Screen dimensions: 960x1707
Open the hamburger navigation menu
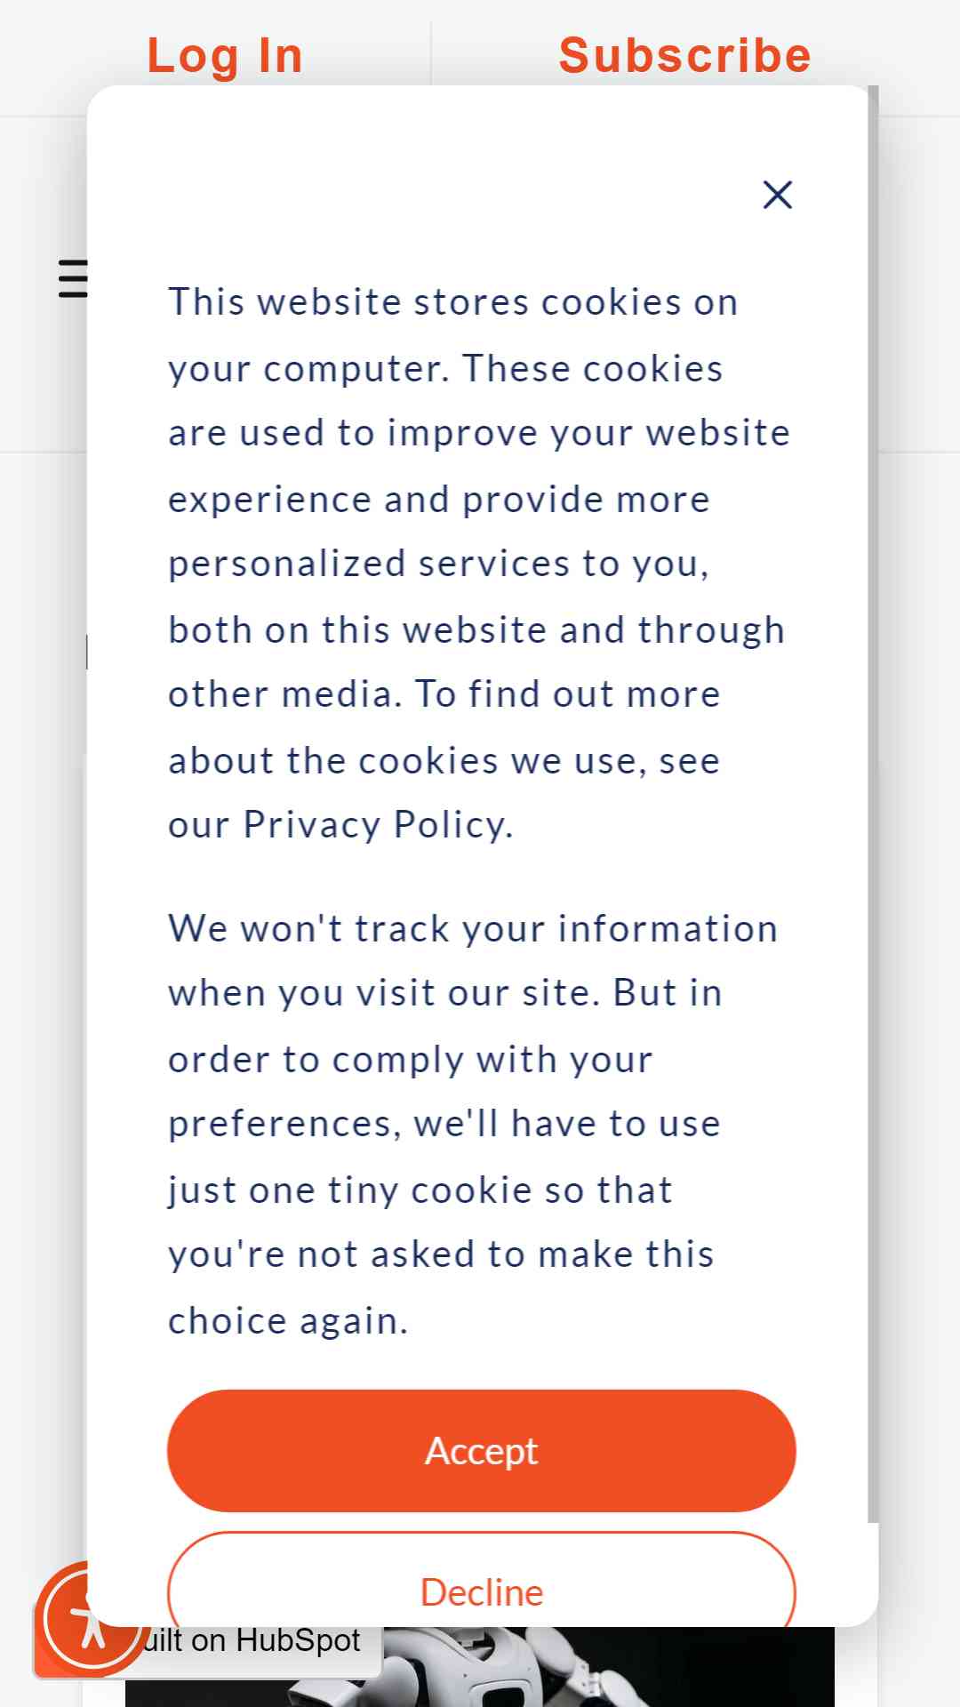click(73, 279)
